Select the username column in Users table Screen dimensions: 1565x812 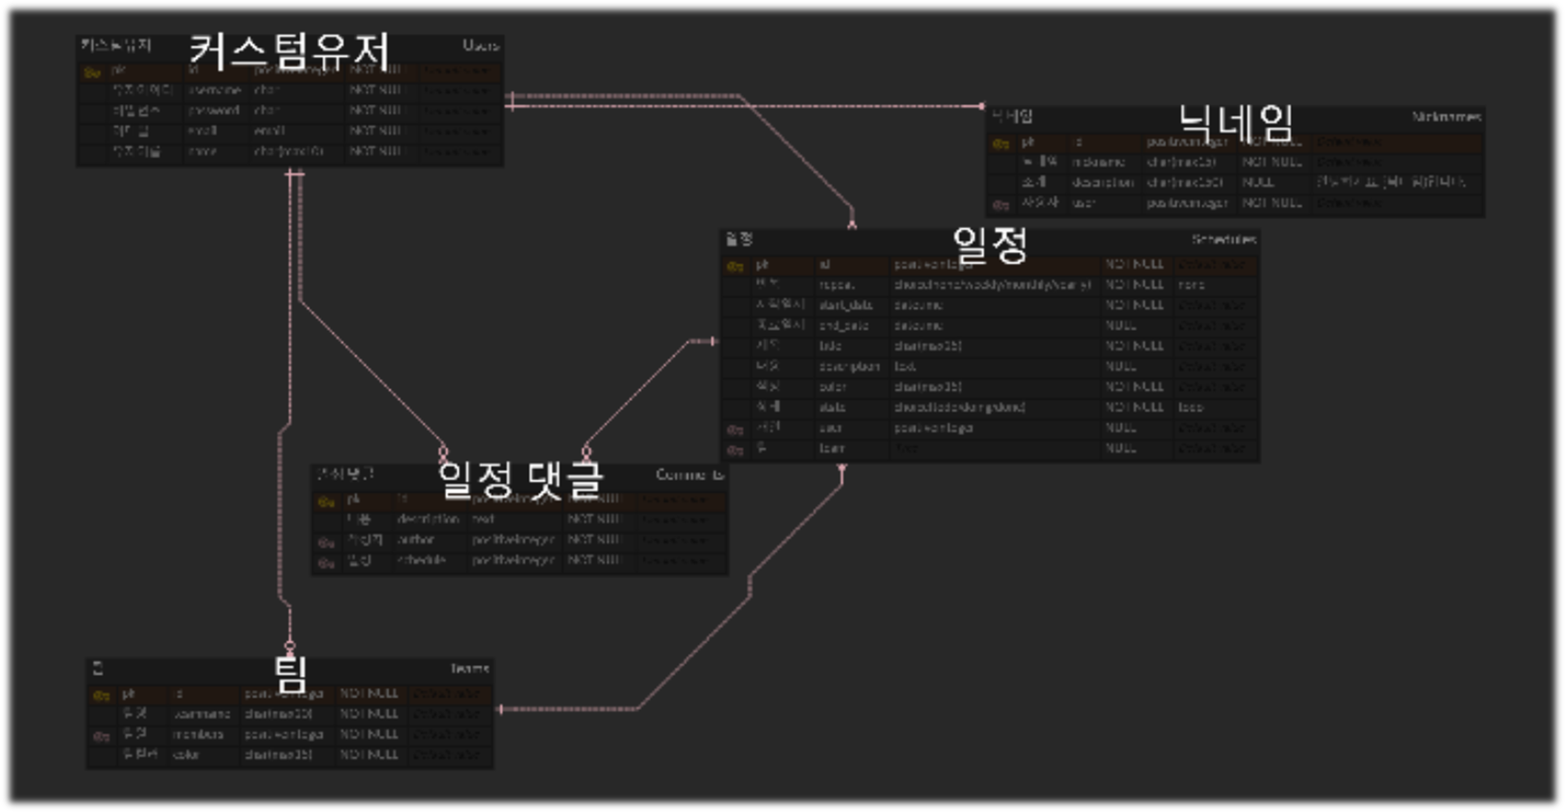pyautogui.click(x=214, y=90)
